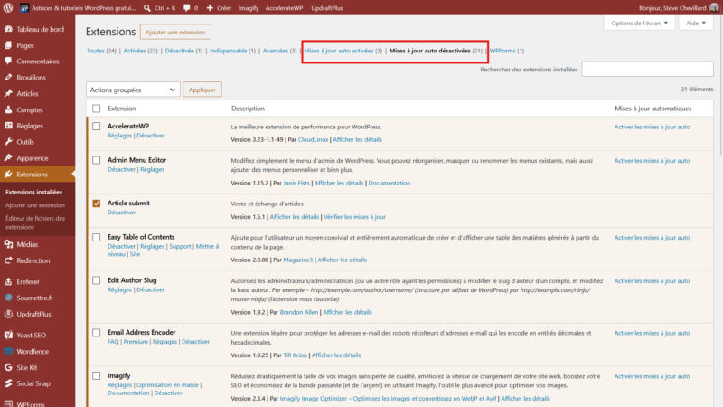
Task: Open AccelerateWP menu in admin bar
Action: pyautogui.click(x=284, y=8)
